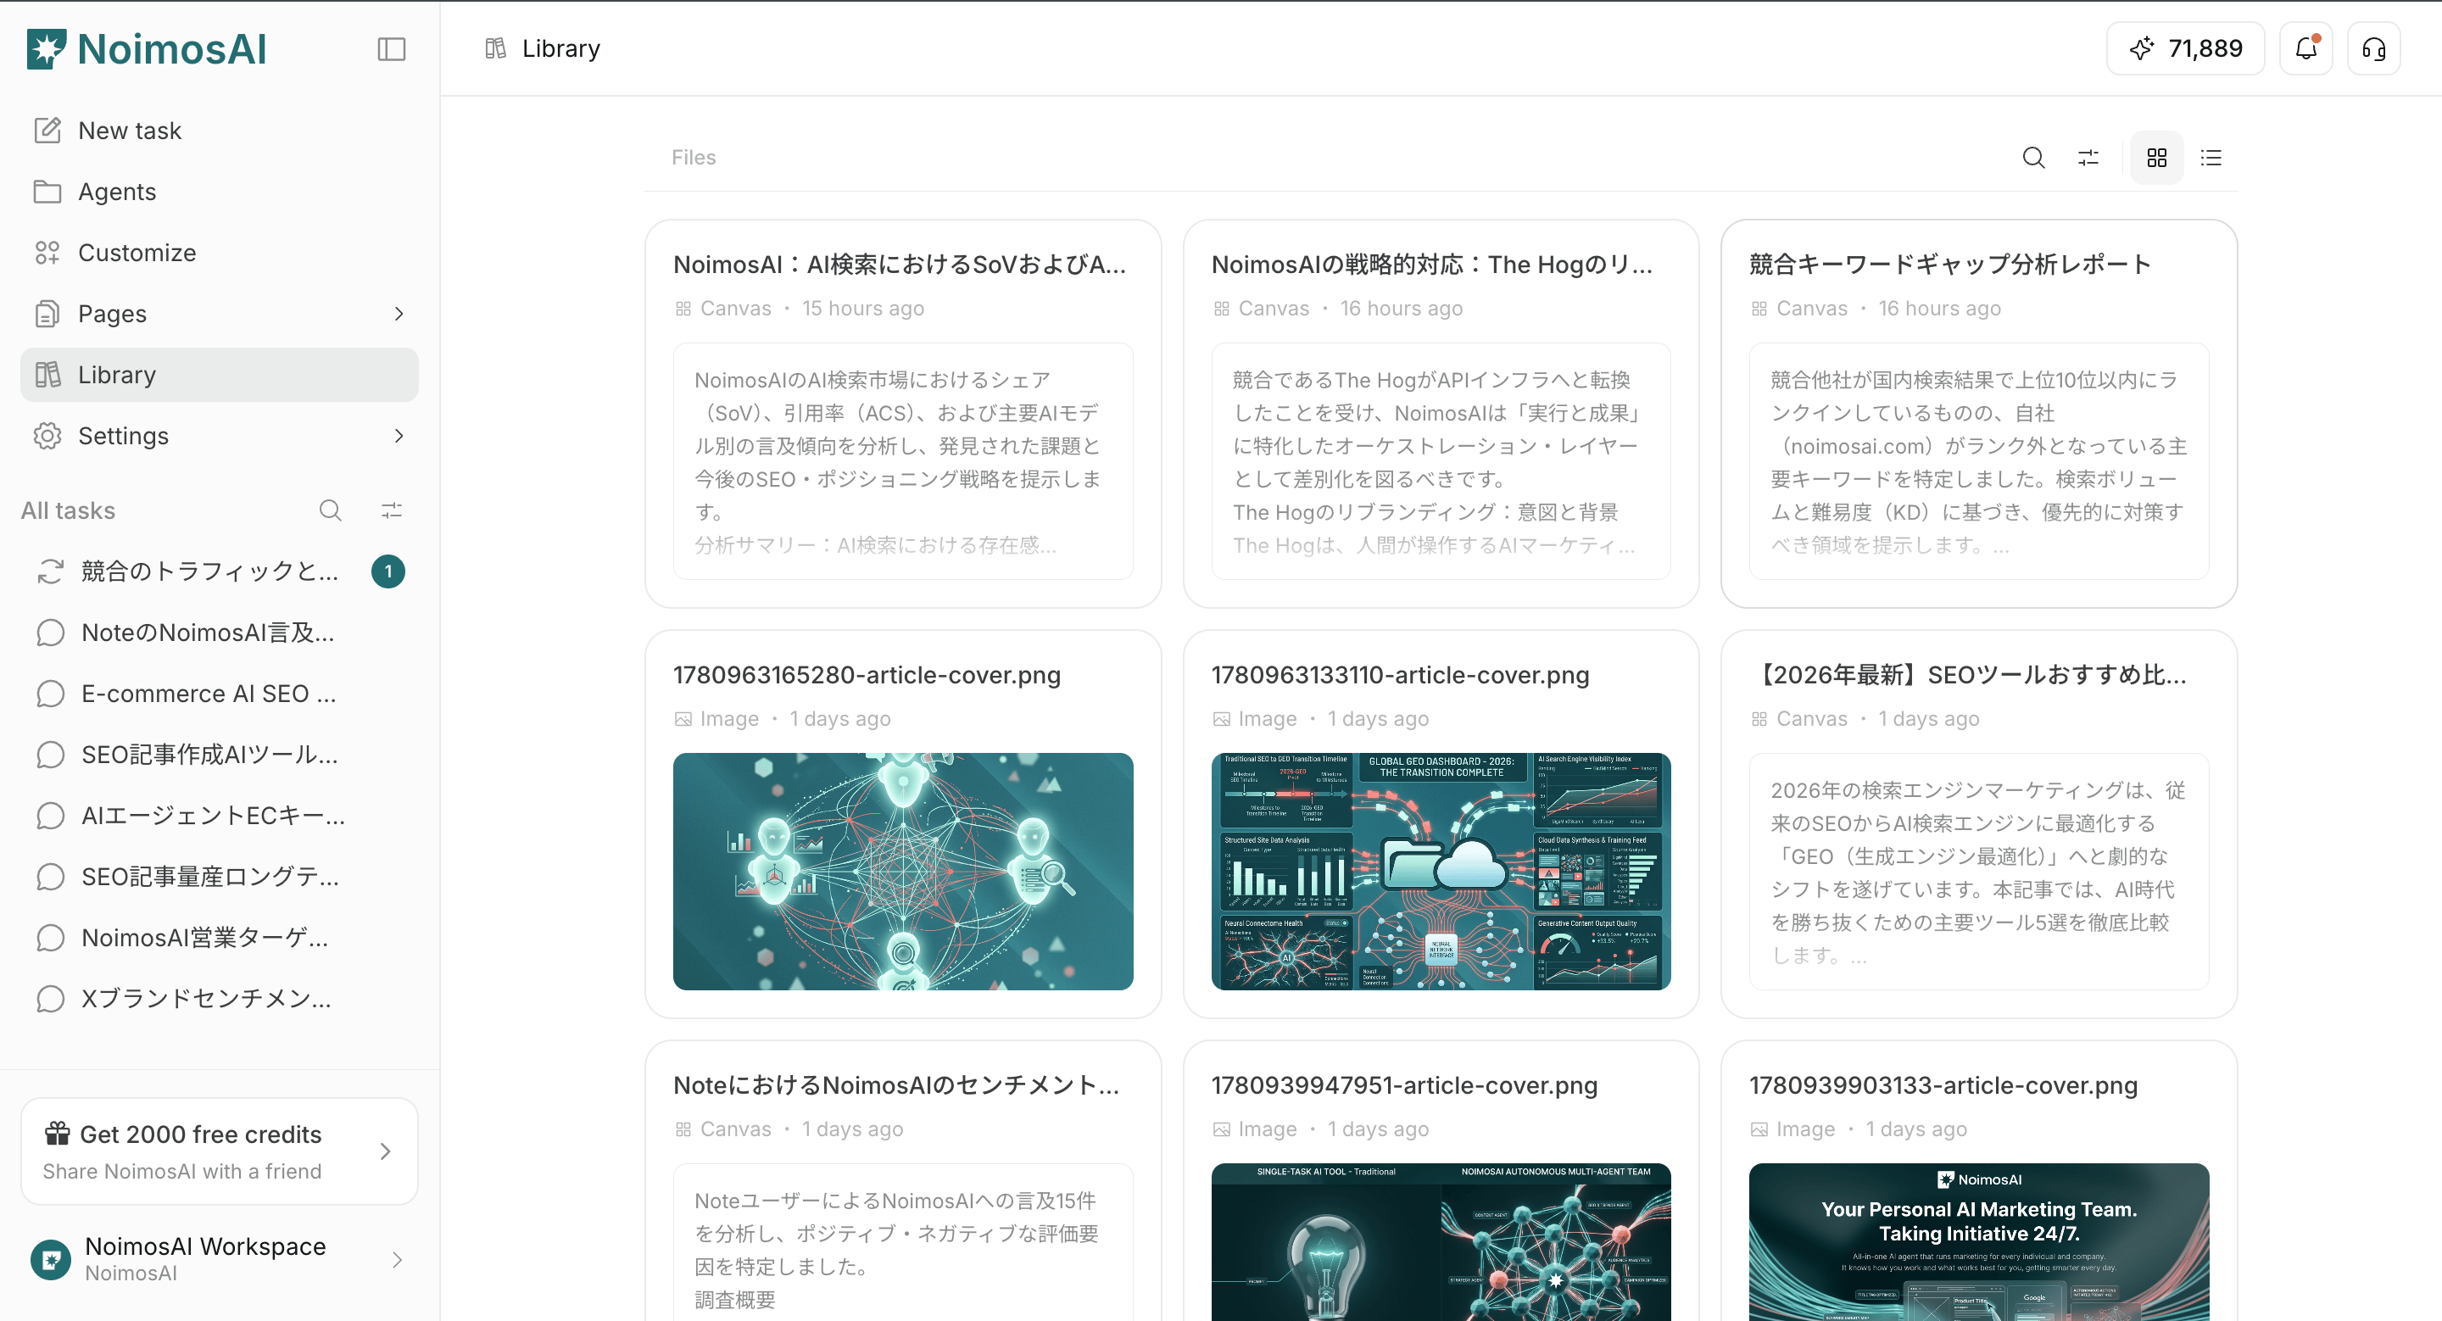The image size is (2442, 1321).
Task: Open NoimosAI Workspace switcher
Action: [219, 1259]
